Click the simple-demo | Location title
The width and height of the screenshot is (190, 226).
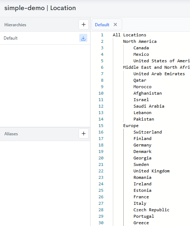click(x=40, y=8)
